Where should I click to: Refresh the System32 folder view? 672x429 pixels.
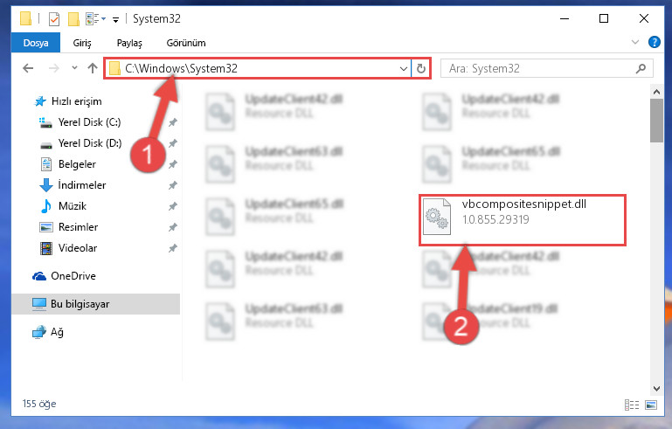click(x=421, y=68)
